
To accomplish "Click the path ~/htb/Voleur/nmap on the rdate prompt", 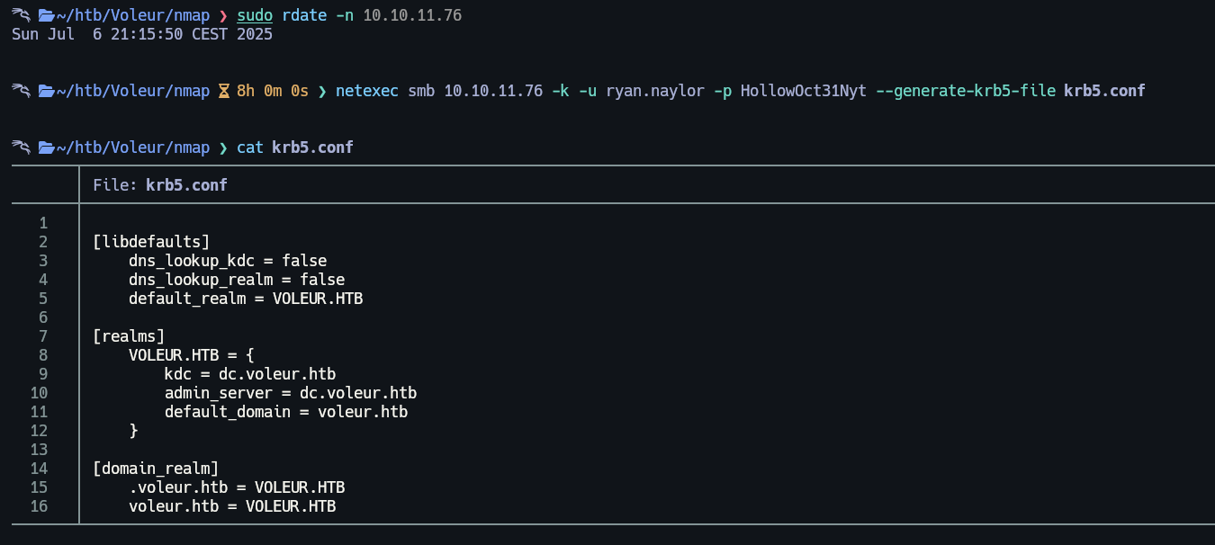I will coord(133,16).
